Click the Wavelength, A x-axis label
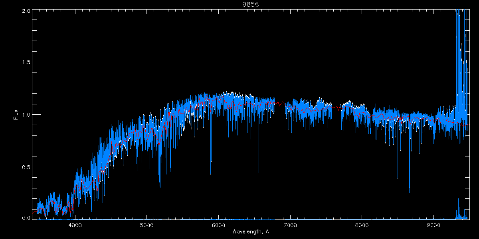Viewport: 479px width, 239px height. pos(250,231)
